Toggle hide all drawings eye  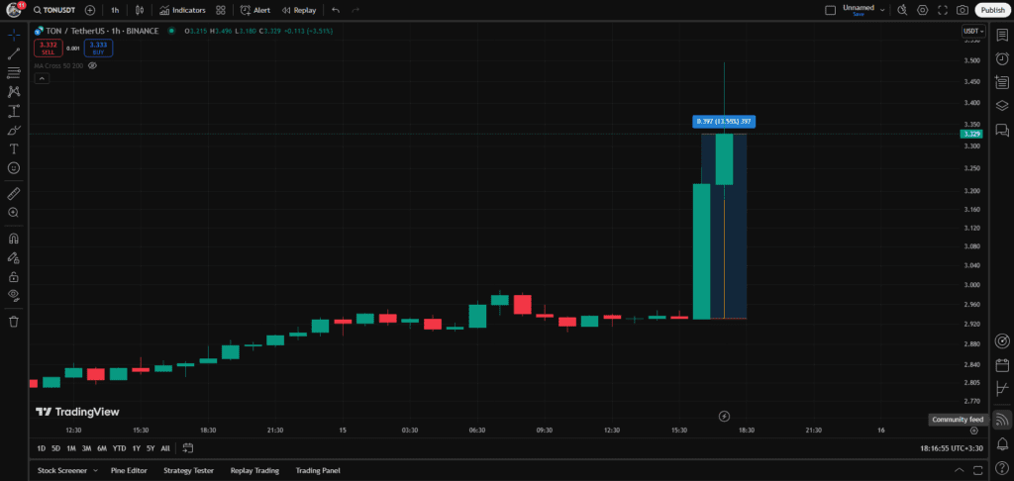tap(14, 296)
